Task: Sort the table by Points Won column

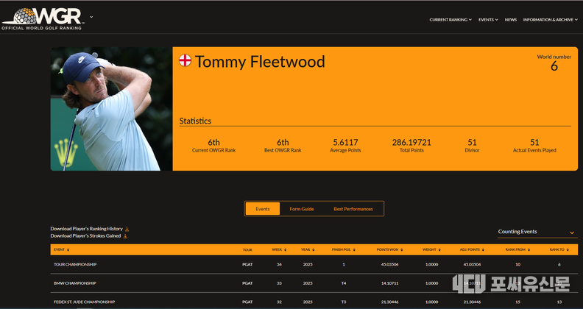Action: 389,249
